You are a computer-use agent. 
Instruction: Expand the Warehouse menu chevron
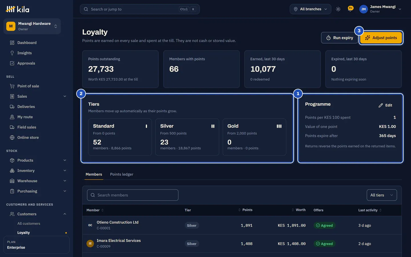coord(65,181)
